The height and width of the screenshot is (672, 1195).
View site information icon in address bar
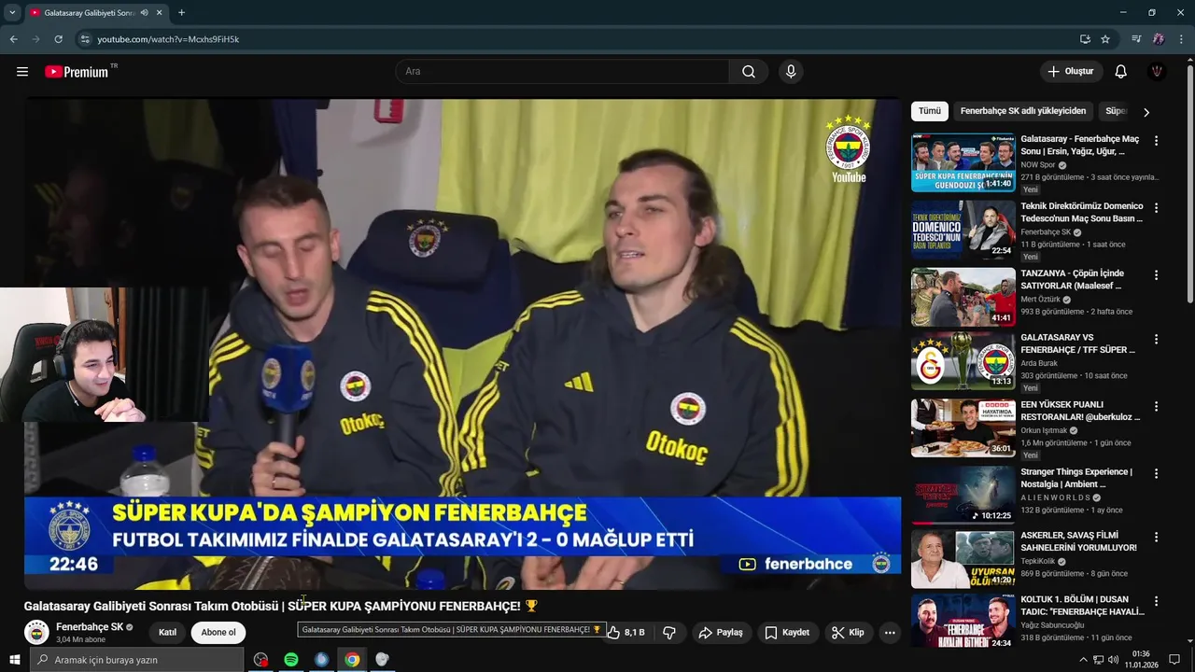[x=85, y=39]
